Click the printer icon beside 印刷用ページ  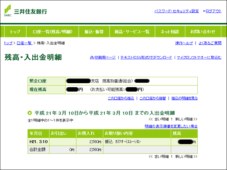(92, 58)
